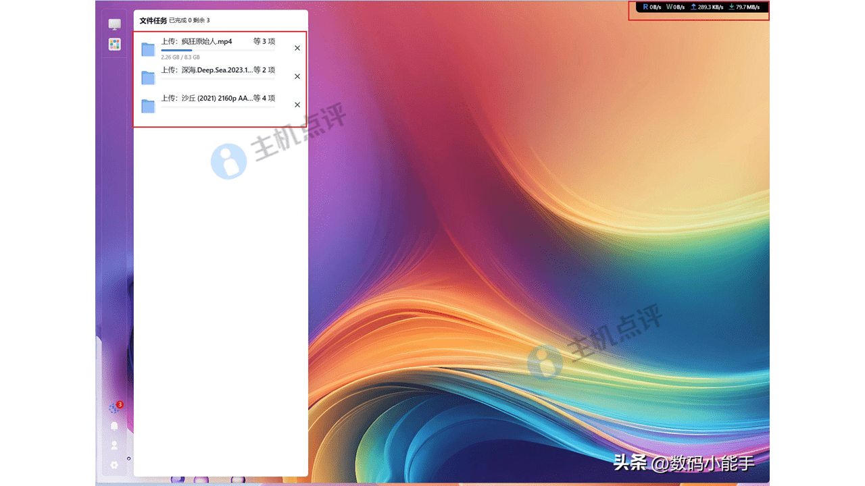Open the desktop monitor icon in sidebar

(115, 24)
